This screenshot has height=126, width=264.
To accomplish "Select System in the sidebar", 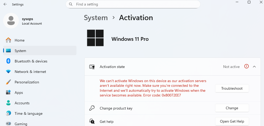I will [20, 51].
